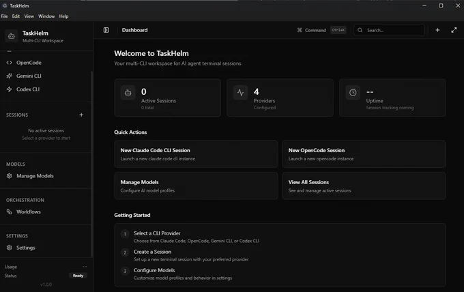This screenshot has width=464, height=292.
Task: Select the Gemini CLI sparkle icon
Action: [9, 76]
